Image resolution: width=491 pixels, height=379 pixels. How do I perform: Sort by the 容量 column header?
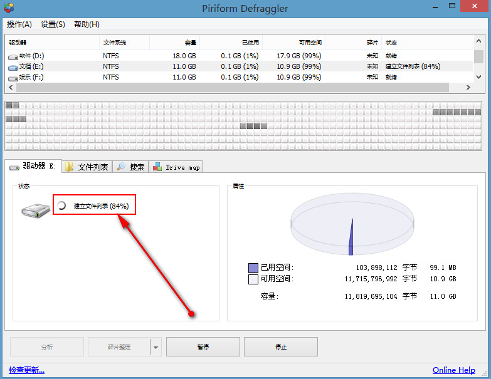click(x=175, y=43)
